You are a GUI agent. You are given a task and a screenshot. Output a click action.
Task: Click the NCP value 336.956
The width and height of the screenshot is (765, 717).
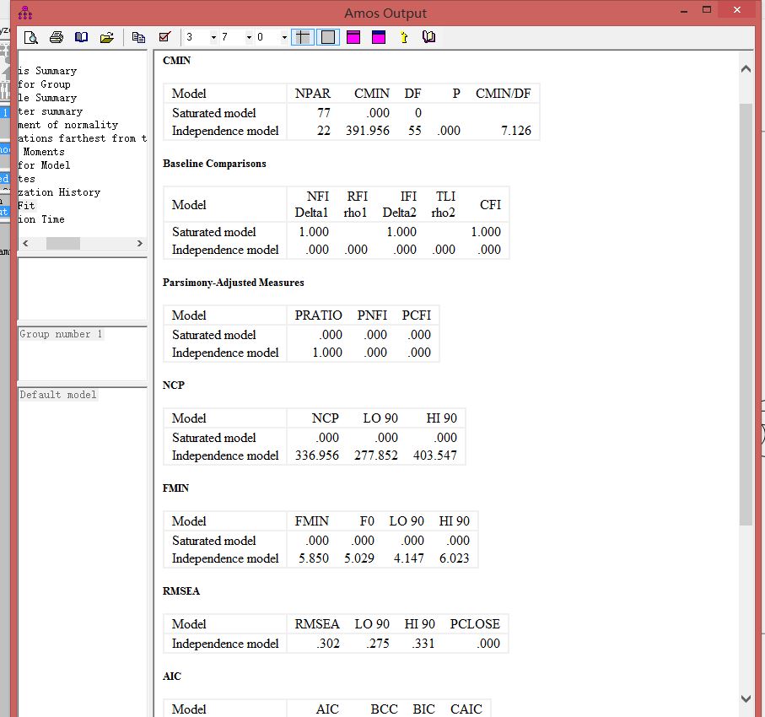click(316, 456)
